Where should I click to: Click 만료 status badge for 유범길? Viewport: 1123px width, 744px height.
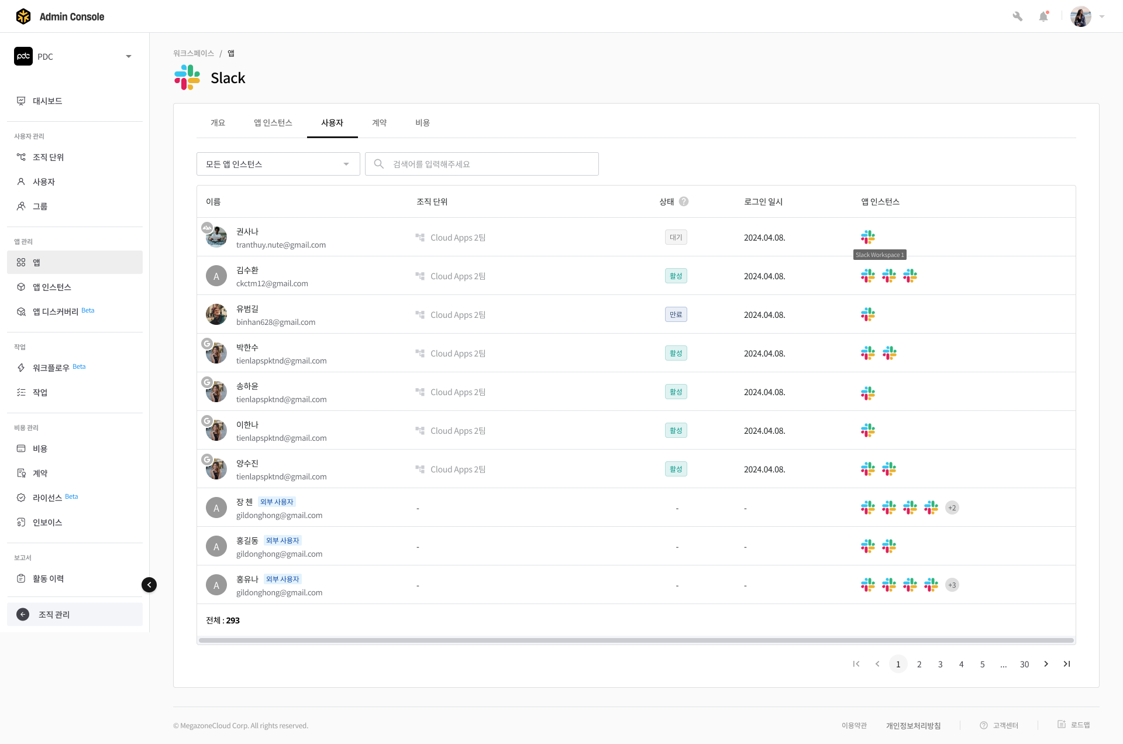(676, 314)
